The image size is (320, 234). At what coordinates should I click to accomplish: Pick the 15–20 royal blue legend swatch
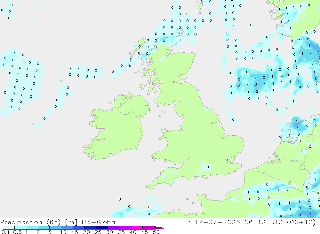[x=79, y=228]
